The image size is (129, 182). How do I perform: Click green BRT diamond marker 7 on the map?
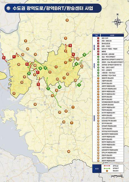pyautogui.click(x=48, y=88)
